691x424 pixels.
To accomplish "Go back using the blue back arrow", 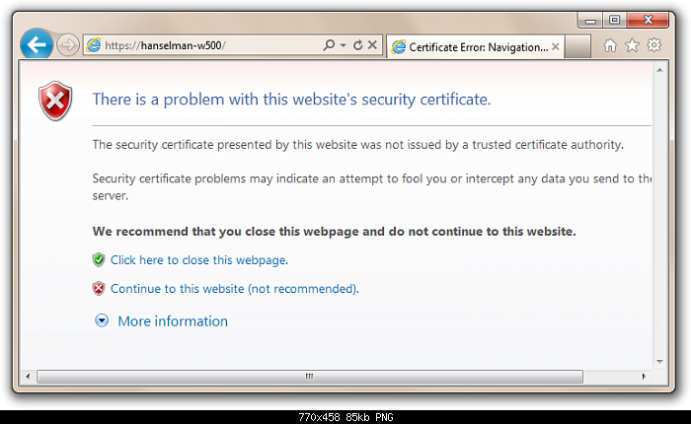I will (37, 44).
